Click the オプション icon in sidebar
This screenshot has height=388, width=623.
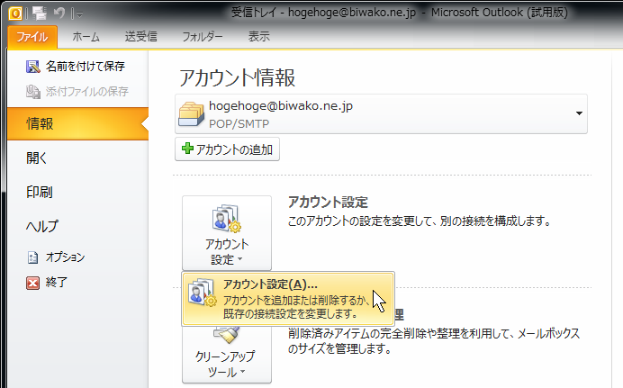coord(33,257)
